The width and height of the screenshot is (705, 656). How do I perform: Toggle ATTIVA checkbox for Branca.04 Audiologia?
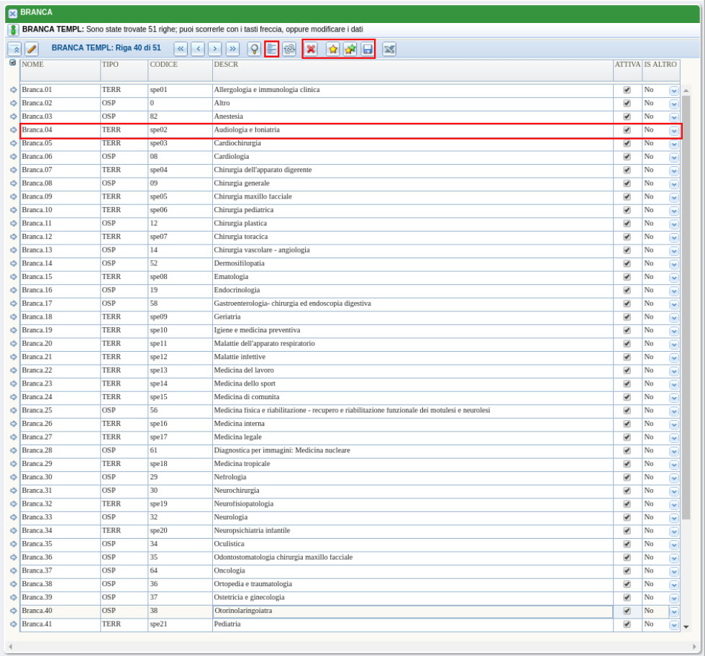tap(627, 130)
